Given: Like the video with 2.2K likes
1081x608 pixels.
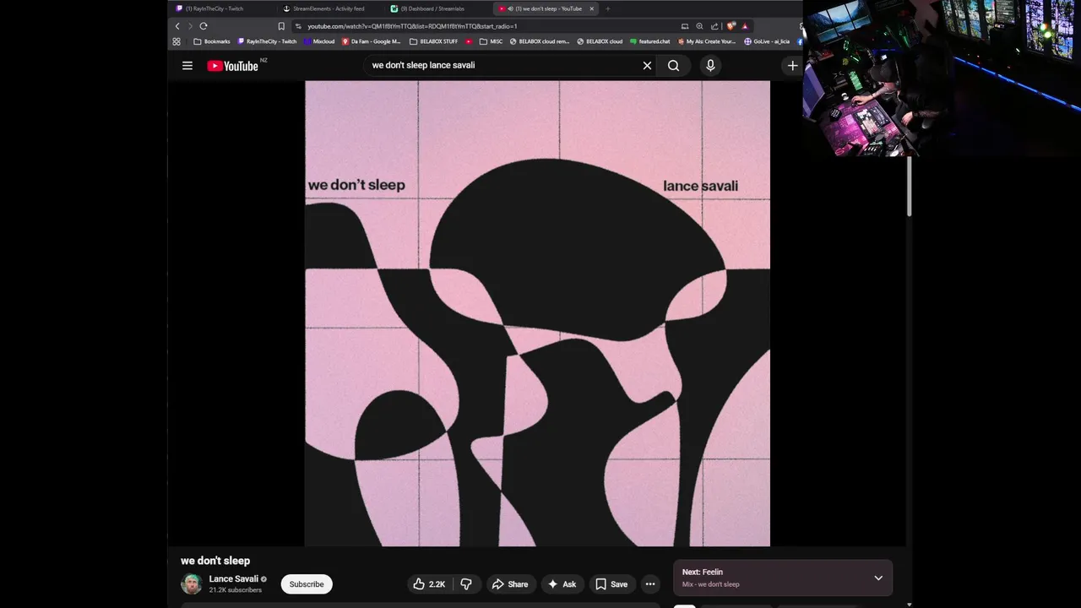Looking at the screenshot, I should [x=429, y=584].
